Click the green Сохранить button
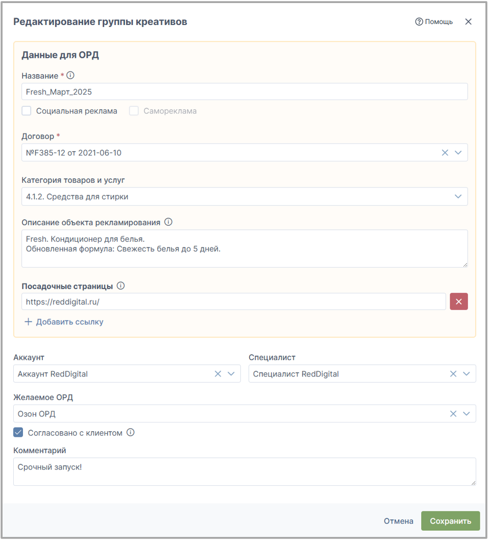This screenshot has height=540, width=489. pos(450,521)
